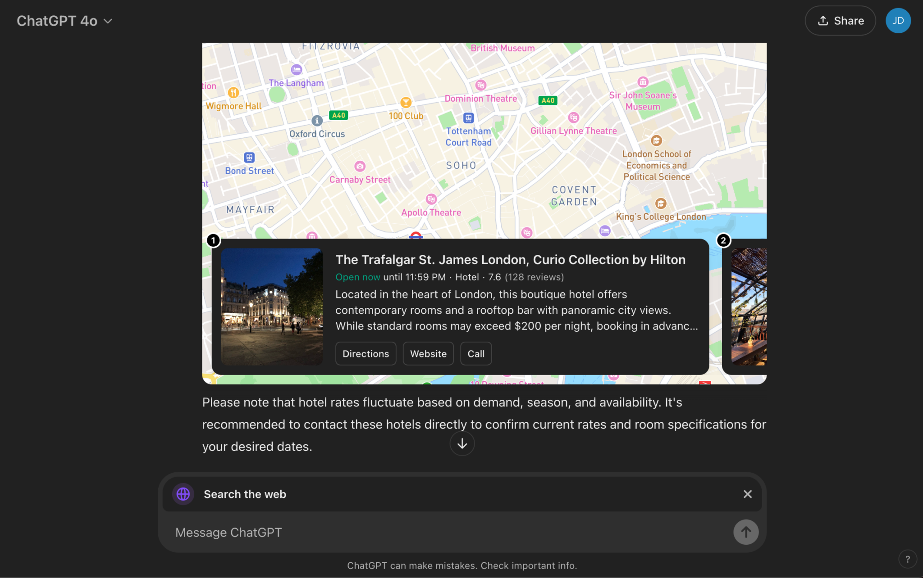Select the Carnaby Street camera pin
923x578 pixels.
[360, 167]
